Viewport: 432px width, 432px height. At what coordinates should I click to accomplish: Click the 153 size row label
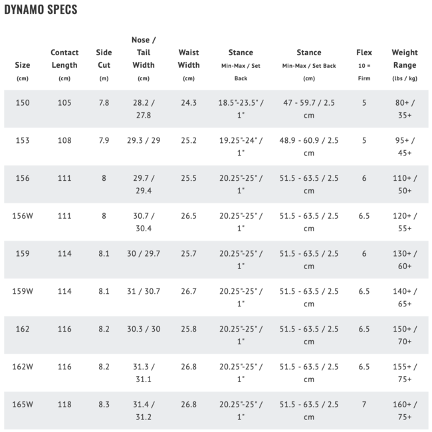tap(23, 140)
